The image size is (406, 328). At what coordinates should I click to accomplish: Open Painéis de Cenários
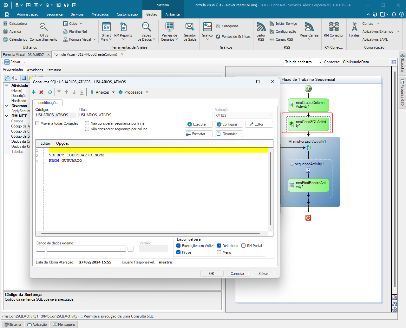169,32
